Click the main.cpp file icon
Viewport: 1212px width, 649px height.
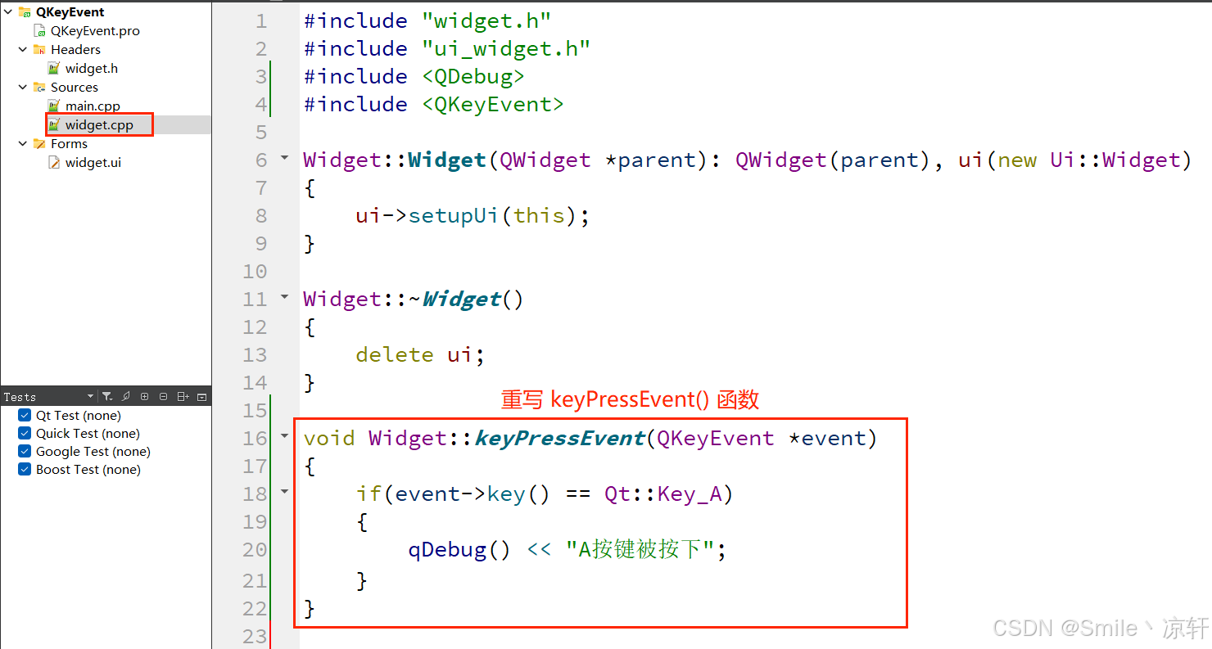pos(54,106)
